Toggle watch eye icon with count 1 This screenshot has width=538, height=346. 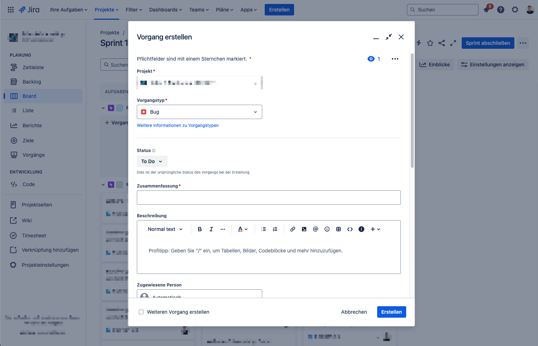374,59
